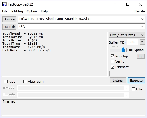
Task: Uncheck the Estimate checkbox
Action: (113, 67)
